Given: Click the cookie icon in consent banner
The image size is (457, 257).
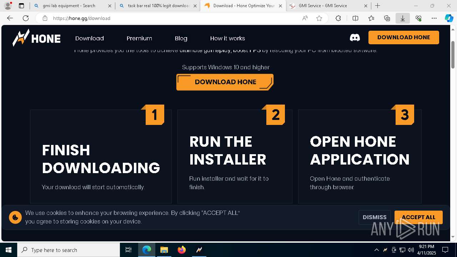Looking at the screenshot, I should click(15, 217).
